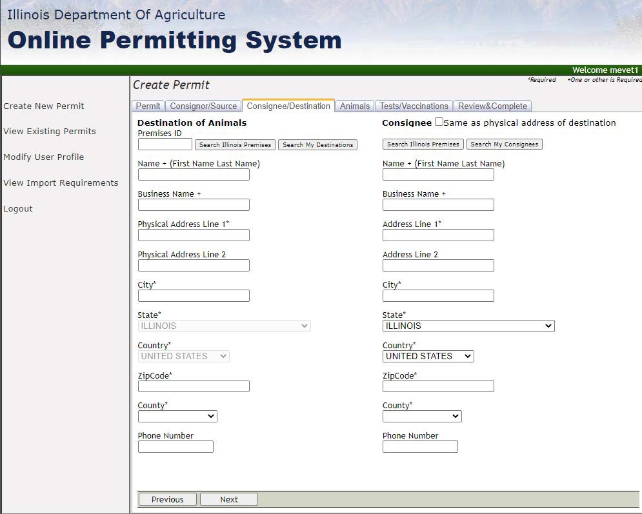The height and width of the screenshot is (514, 642).
Task: Focus the Physical Address Line 1 field
Action: click(194, 235)
